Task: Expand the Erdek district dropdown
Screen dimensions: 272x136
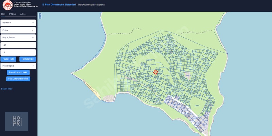Action: click(x=18, y=30)
